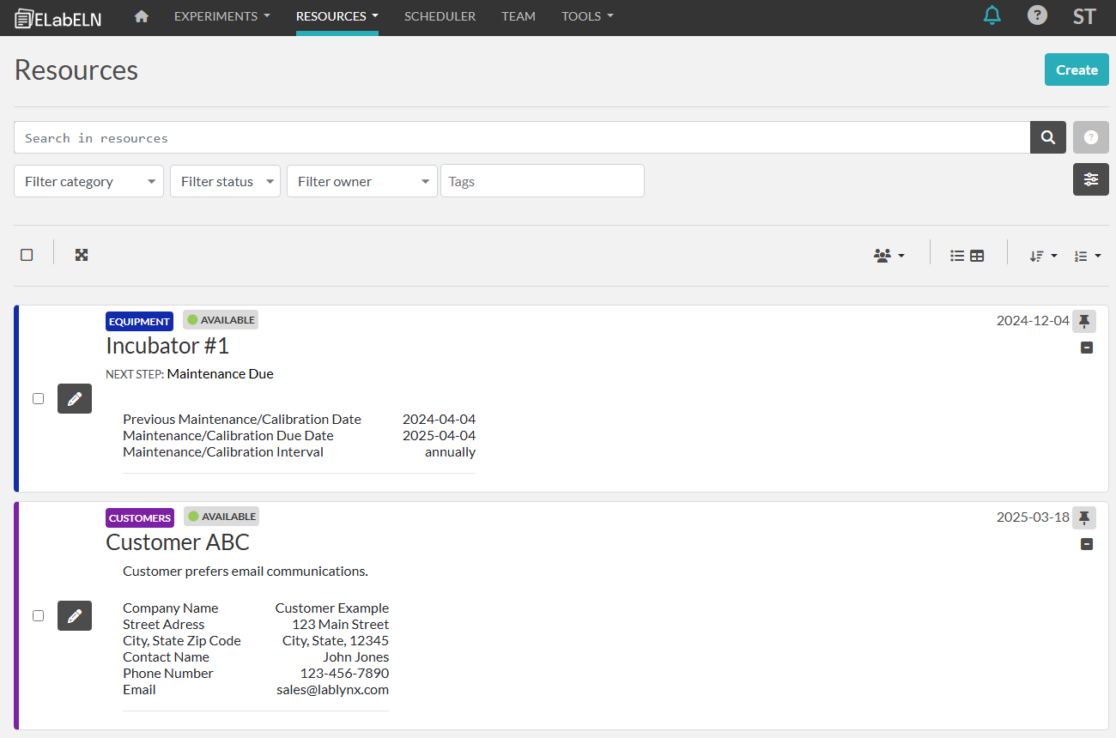1116x738 pixels.
Task: Click the help question mark in navbar
Action: point(1037,15)
